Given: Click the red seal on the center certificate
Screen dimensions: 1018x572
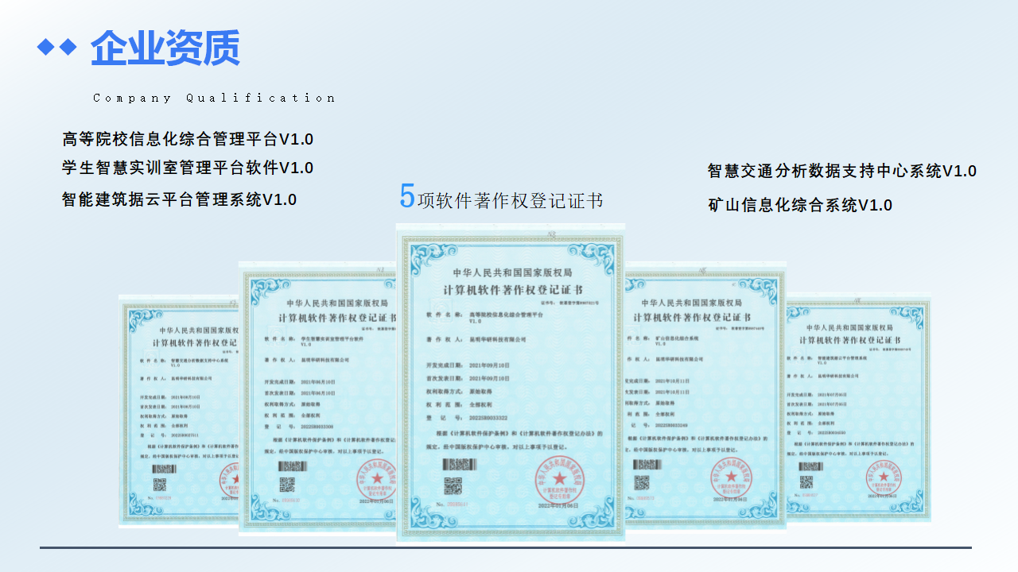Looking at the screenshot, I should tap(559, 480).
